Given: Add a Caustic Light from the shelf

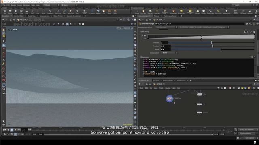Looking at the screenshot, I should tap(210, 12).
